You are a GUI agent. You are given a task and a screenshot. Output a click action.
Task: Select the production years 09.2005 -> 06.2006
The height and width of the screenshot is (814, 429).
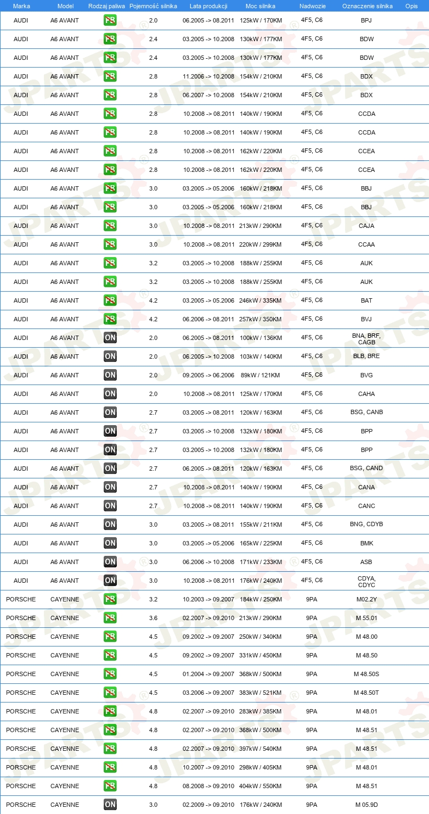[x=208, y=375]
